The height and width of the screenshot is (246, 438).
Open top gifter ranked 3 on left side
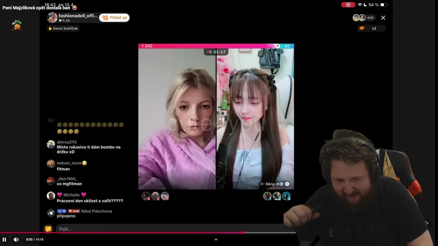click(146, 196)
